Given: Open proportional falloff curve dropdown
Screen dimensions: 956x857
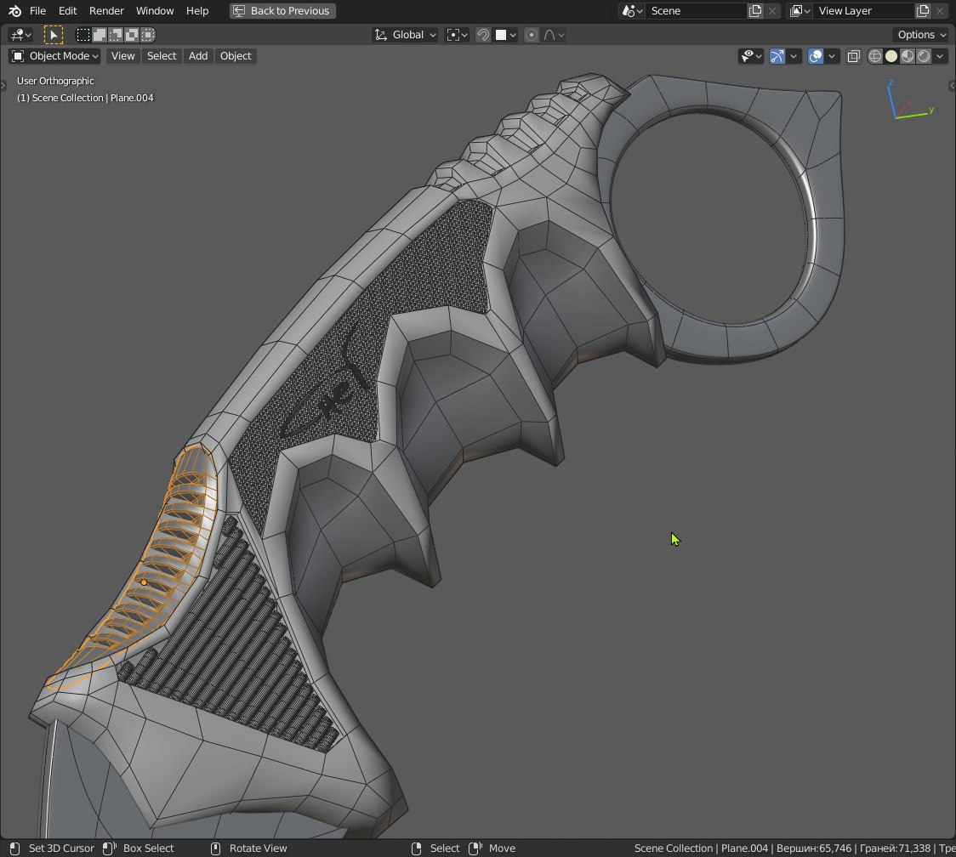Looking at the screenshot, I should click(555, 35).
